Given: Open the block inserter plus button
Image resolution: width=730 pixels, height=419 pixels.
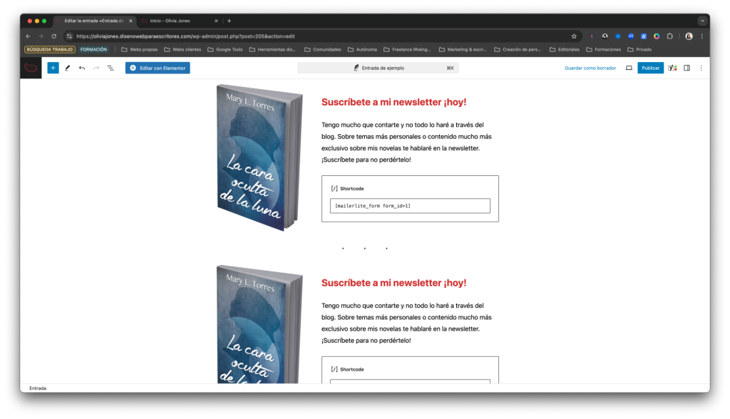Looking at the screenshot, I should point(53,68).
